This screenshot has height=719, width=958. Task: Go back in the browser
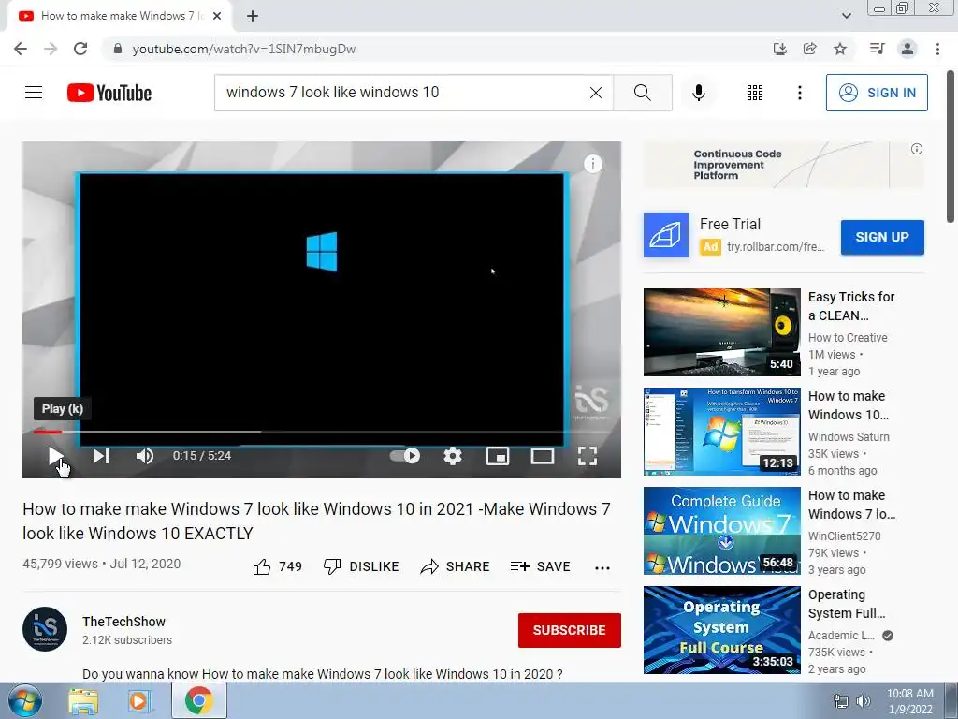pos(21,49)
